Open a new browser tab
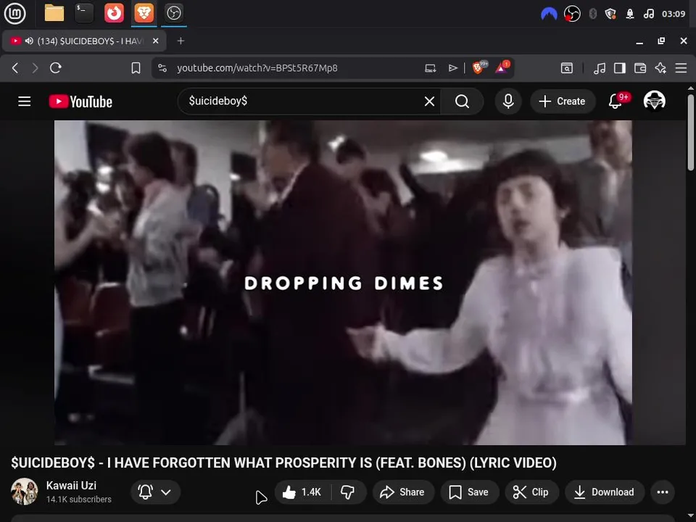Screen dimensions: 696x522 [181, 41]
